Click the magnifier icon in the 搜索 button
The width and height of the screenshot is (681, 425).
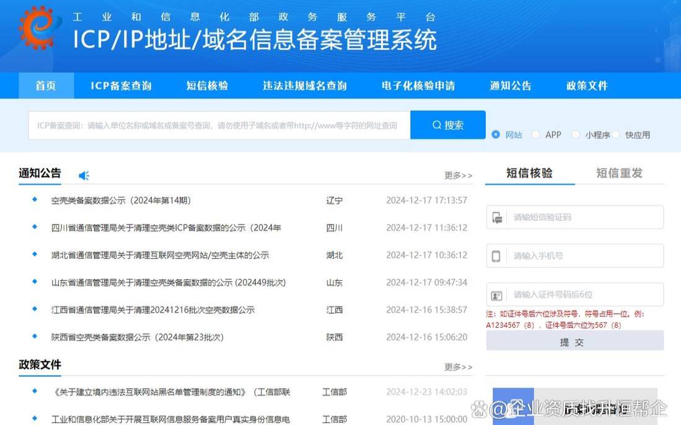[436, 125]
